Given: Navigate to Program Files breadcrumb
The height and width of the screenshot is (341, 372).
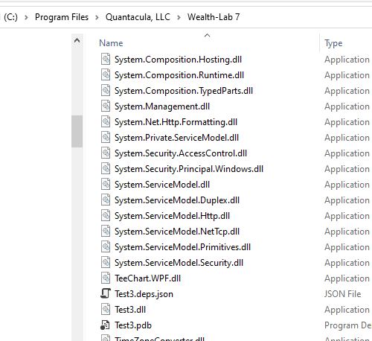Looking at the screenshot, I should click(62, 17).
